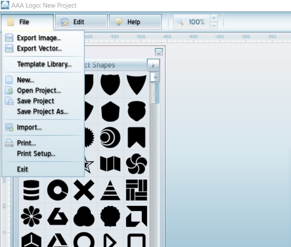Pick the concentric crescent circle shape
Image resolution: width=291 pixels, height=247 pixels.
110,137
